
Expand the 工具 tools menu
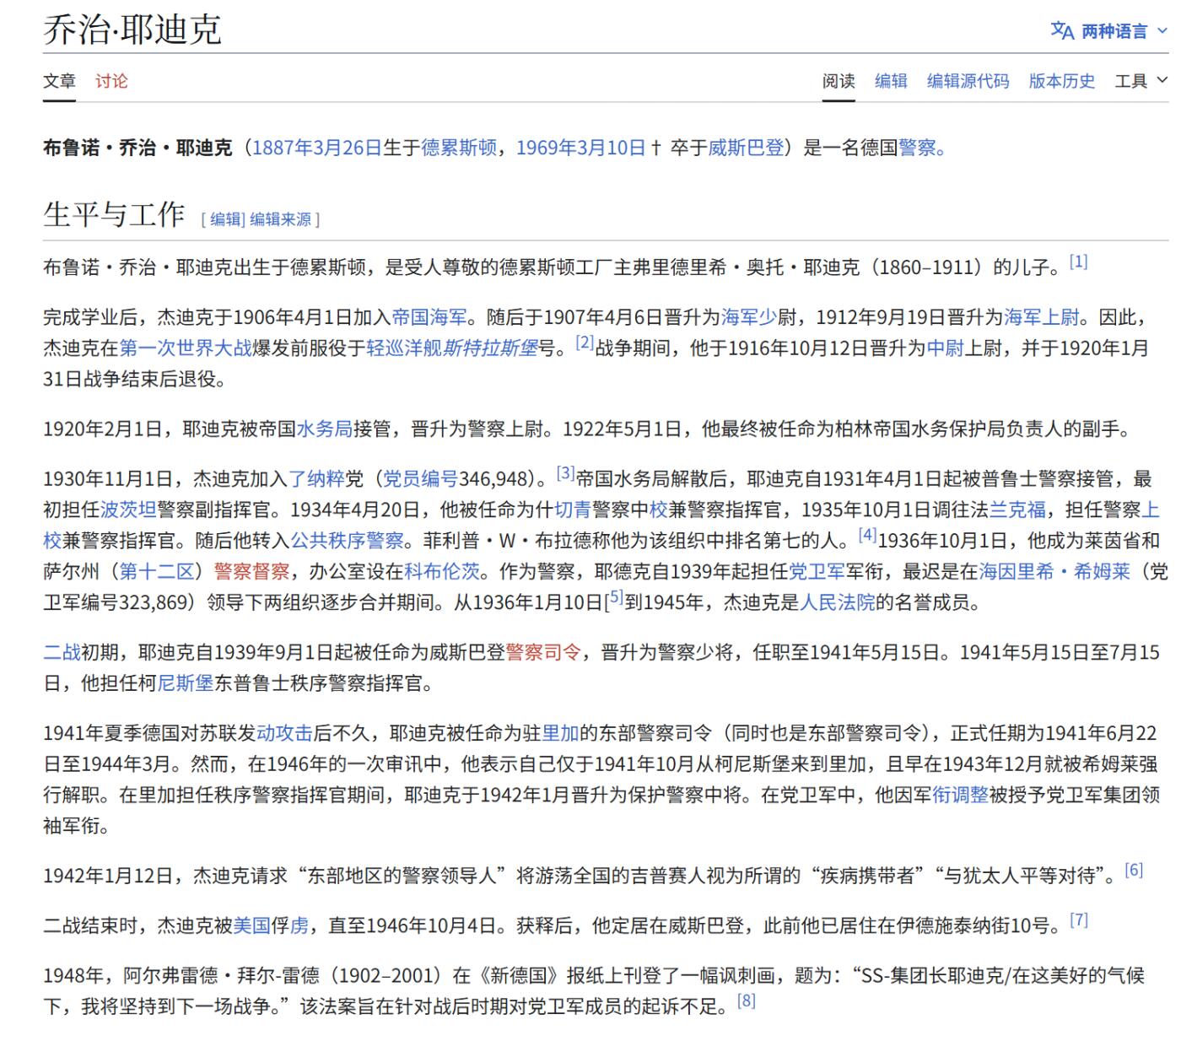1141,81
